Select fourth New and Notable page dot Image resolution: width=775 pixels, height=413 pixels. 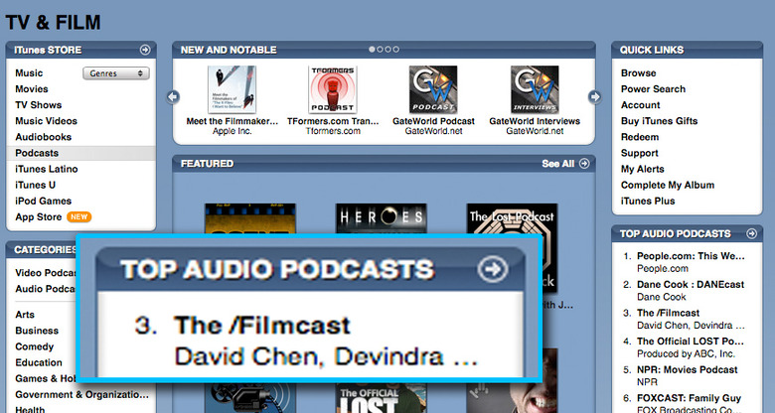point(395,50)
